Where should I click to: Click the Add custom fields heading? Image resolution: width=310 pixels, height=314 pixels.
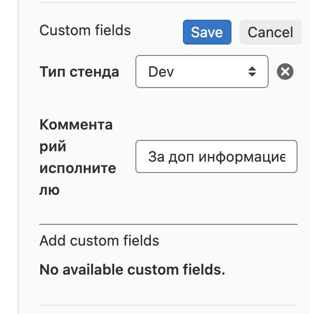pyautogui.click(x=99, y=240)
